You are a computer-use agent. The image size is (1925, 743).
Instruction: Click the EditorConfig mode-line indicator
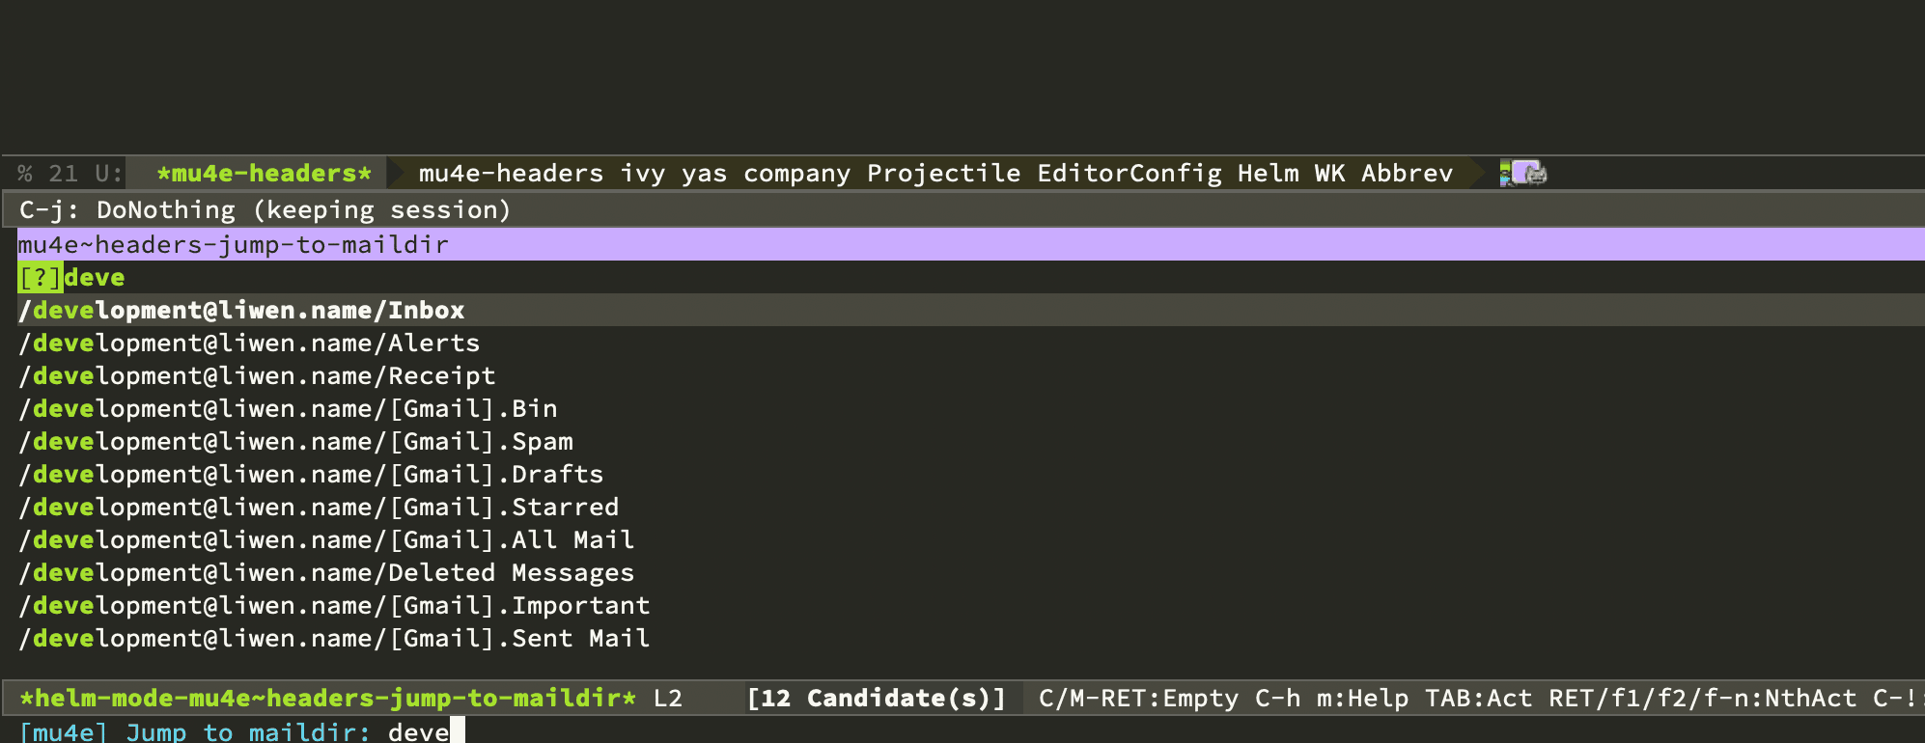coord(1129,174)
